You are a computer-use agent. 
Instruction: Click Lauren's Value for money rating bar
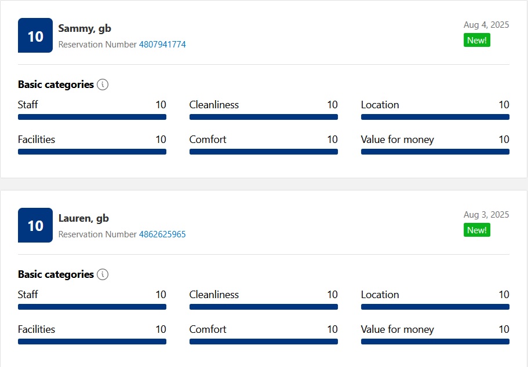tap(435, 342)
